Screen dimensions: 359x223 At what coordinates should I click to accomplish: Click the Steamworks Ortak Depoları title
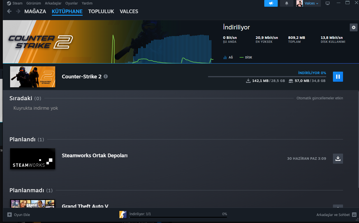click(x=95, y=156)
